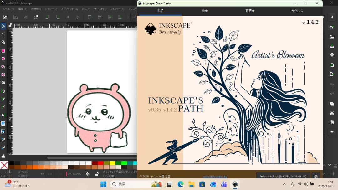Select the 3D Box tool
Viewport: 338px width, 190px height.
pyautogui.click(x=3, y=74)
